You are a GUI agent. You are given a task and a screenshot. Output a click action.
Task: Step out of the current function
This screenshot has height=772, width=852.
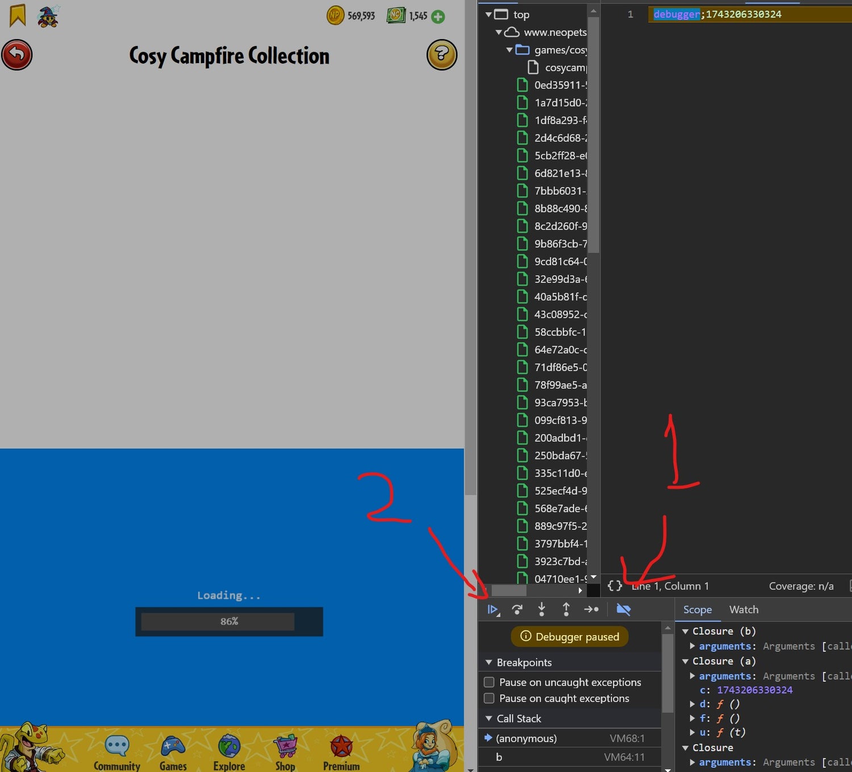coord(566,610)
